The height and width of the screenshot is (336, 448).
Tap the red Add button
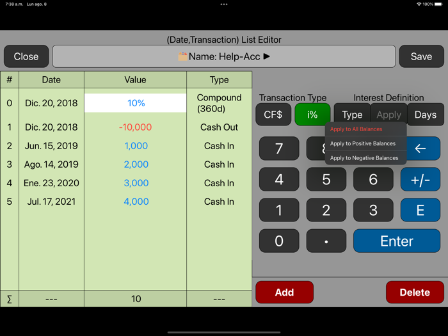click(285, 292)
